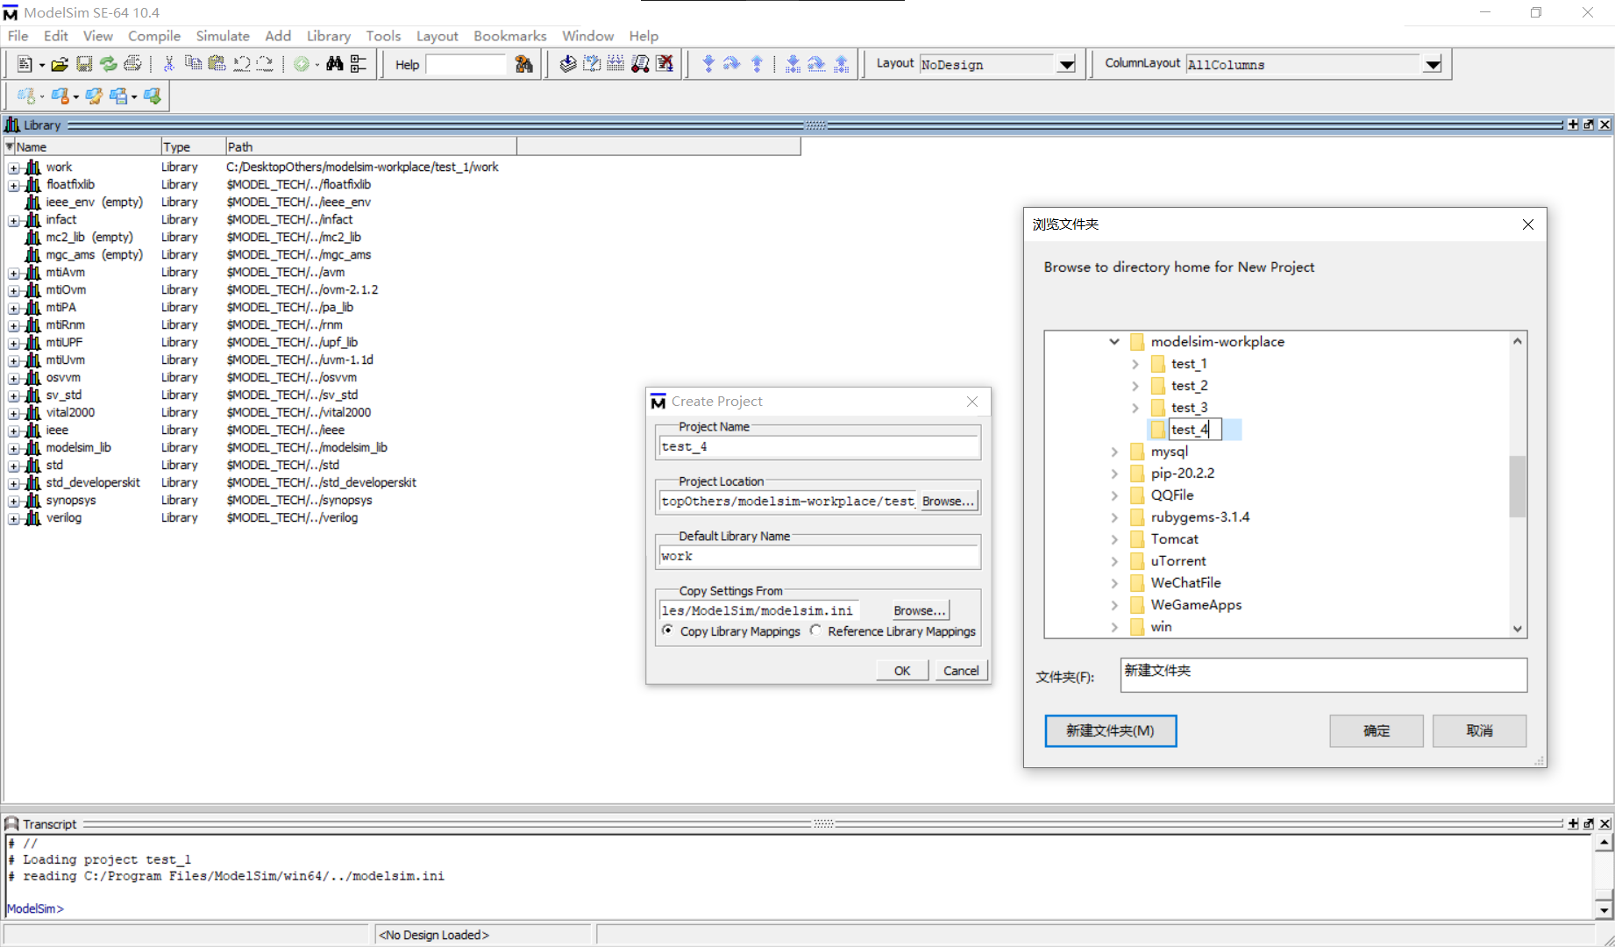
Task: Click the Compile icon with down arrow
Action: pyautogui.click(x=567, y=64)
